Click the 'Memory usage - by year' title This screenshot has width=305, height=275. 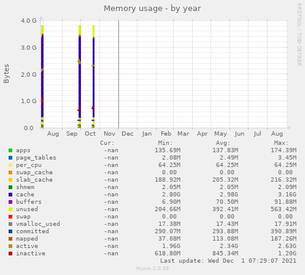pos(152,9)
